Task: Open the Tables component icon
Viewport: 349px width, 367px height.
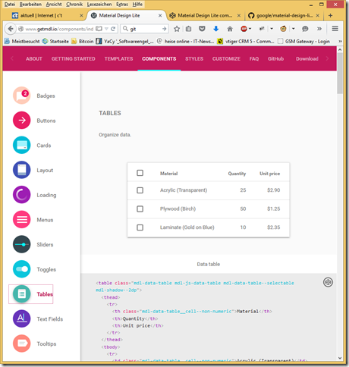Action: tap(21, 293)
